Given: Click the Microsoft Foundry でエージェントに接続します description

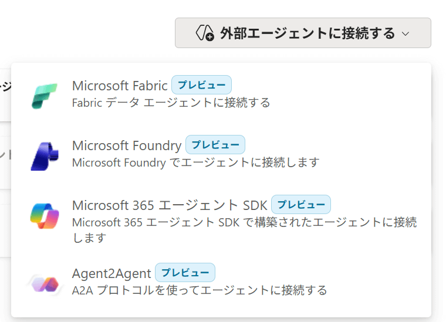Looking at the screenshot, I should [195, 162].
